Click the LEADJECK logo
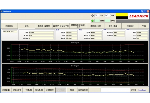Viewport: 150px width, 103px height. point(139,16)
